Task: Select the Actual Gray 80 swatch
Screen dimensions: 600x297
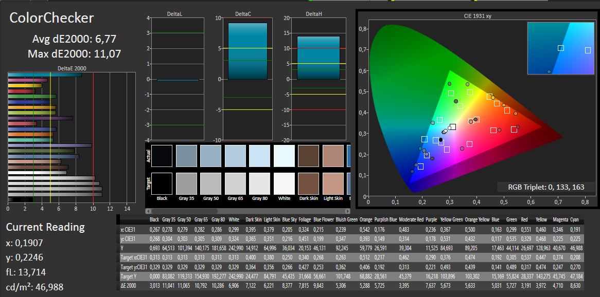Action: tap(260, 156)
